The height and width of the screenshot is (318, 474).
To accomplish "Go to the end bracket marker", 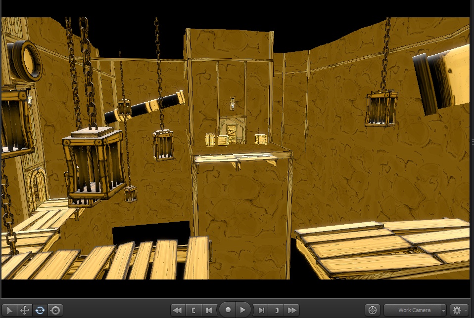I will [276, 310].
